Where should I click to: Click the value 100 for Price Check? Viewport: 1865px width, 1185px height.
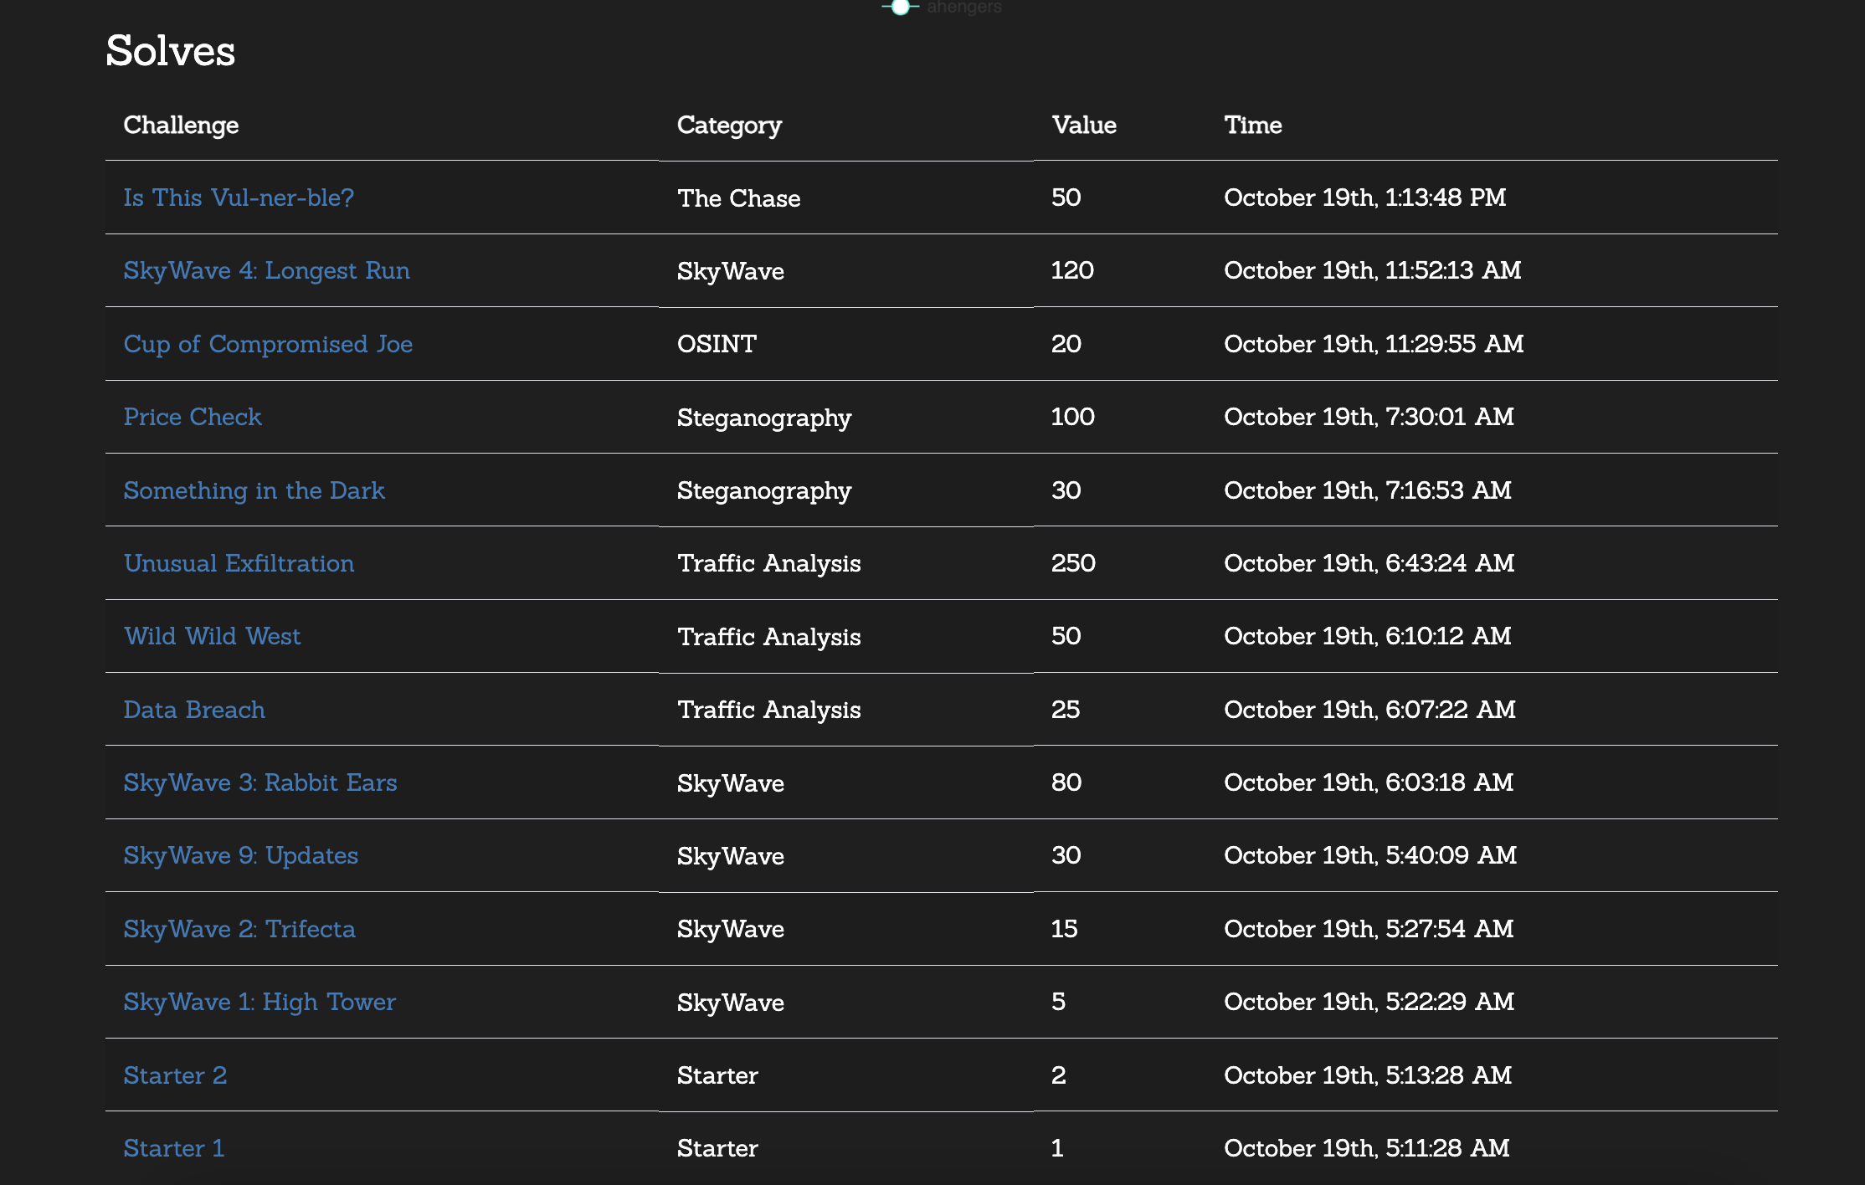coord(1072,417)
